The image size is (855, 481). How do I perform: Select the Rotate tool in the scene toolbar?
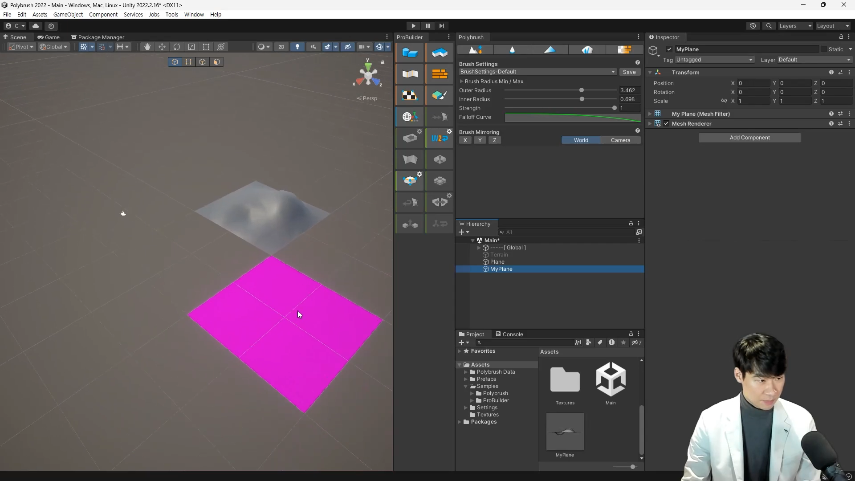(177, 47)
